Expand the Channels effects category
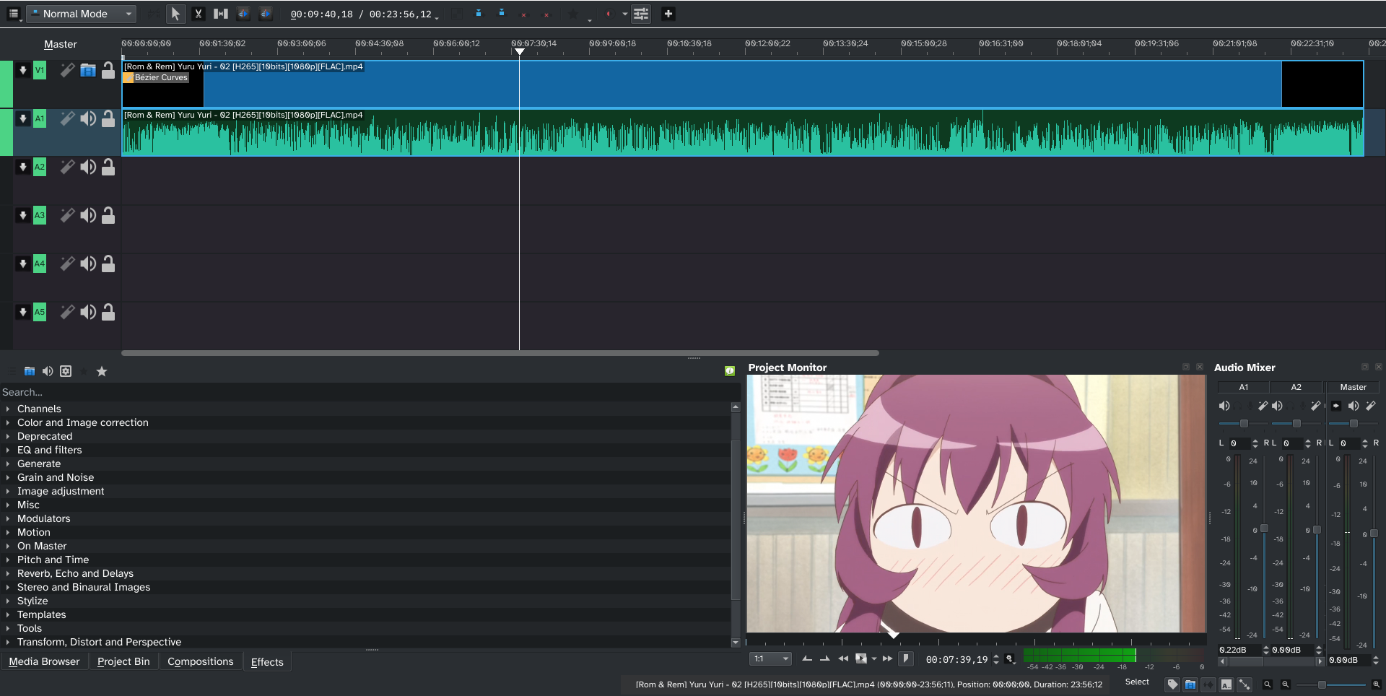 pos(8,409)
